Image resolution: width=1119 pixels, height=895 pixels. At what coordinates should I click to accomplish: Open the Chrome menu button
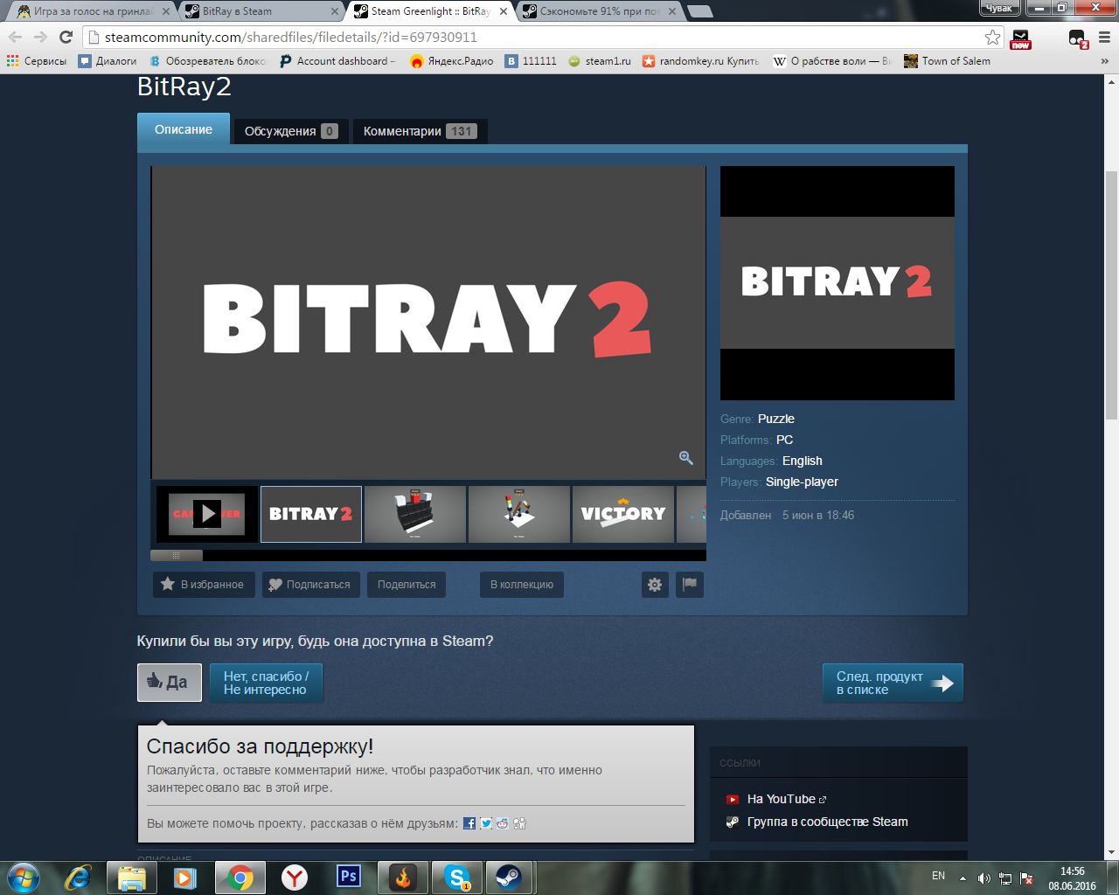point(1104,37)
